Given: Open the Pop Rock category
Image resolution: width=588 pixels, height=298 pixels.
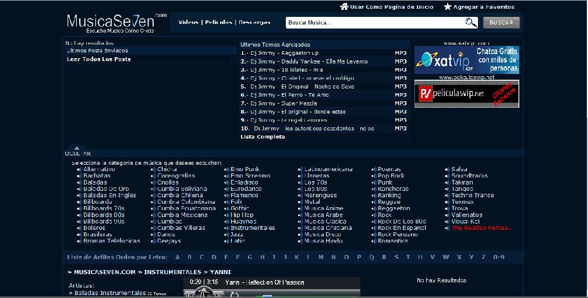Looking at the screenshot, I should point(391,175).
